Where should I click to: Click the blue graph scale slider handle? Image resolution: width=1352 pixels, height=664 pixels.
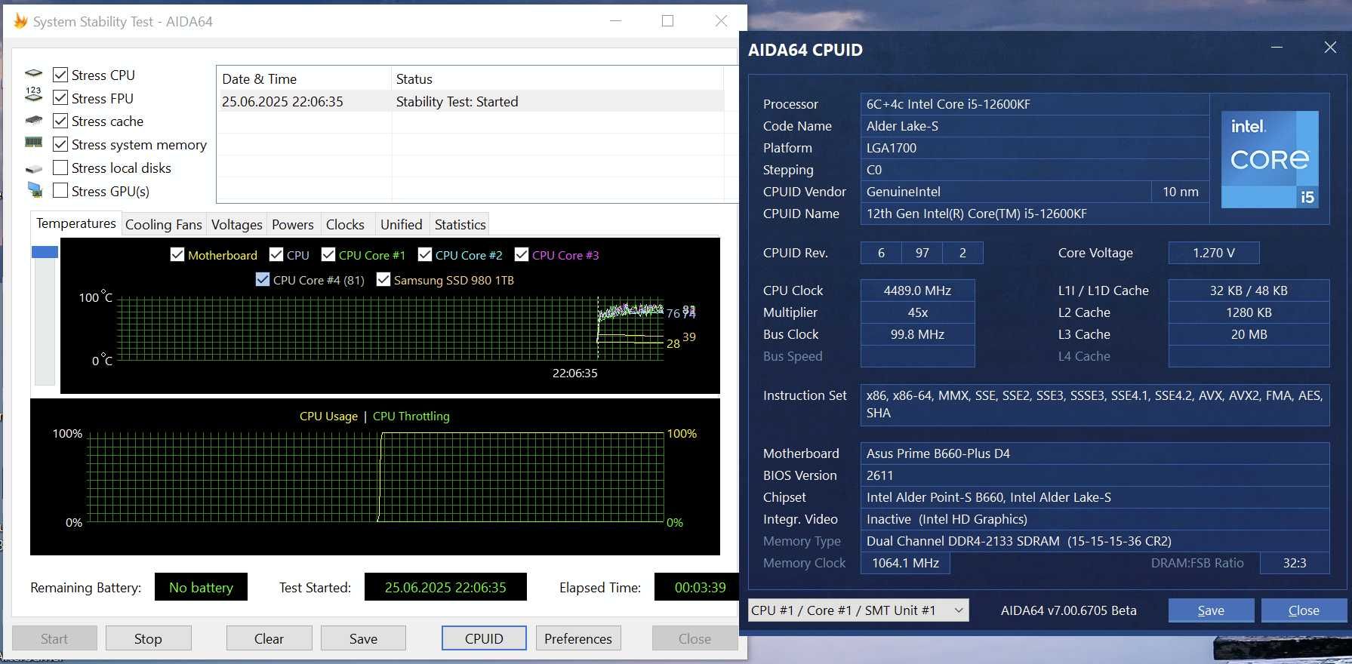(45, 252)
